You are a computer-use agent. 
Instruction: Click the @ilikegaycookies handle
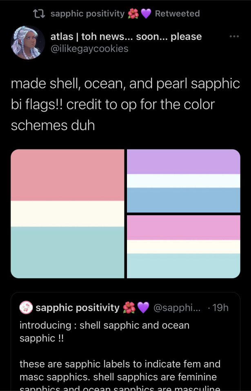click(x=89, y=48)
